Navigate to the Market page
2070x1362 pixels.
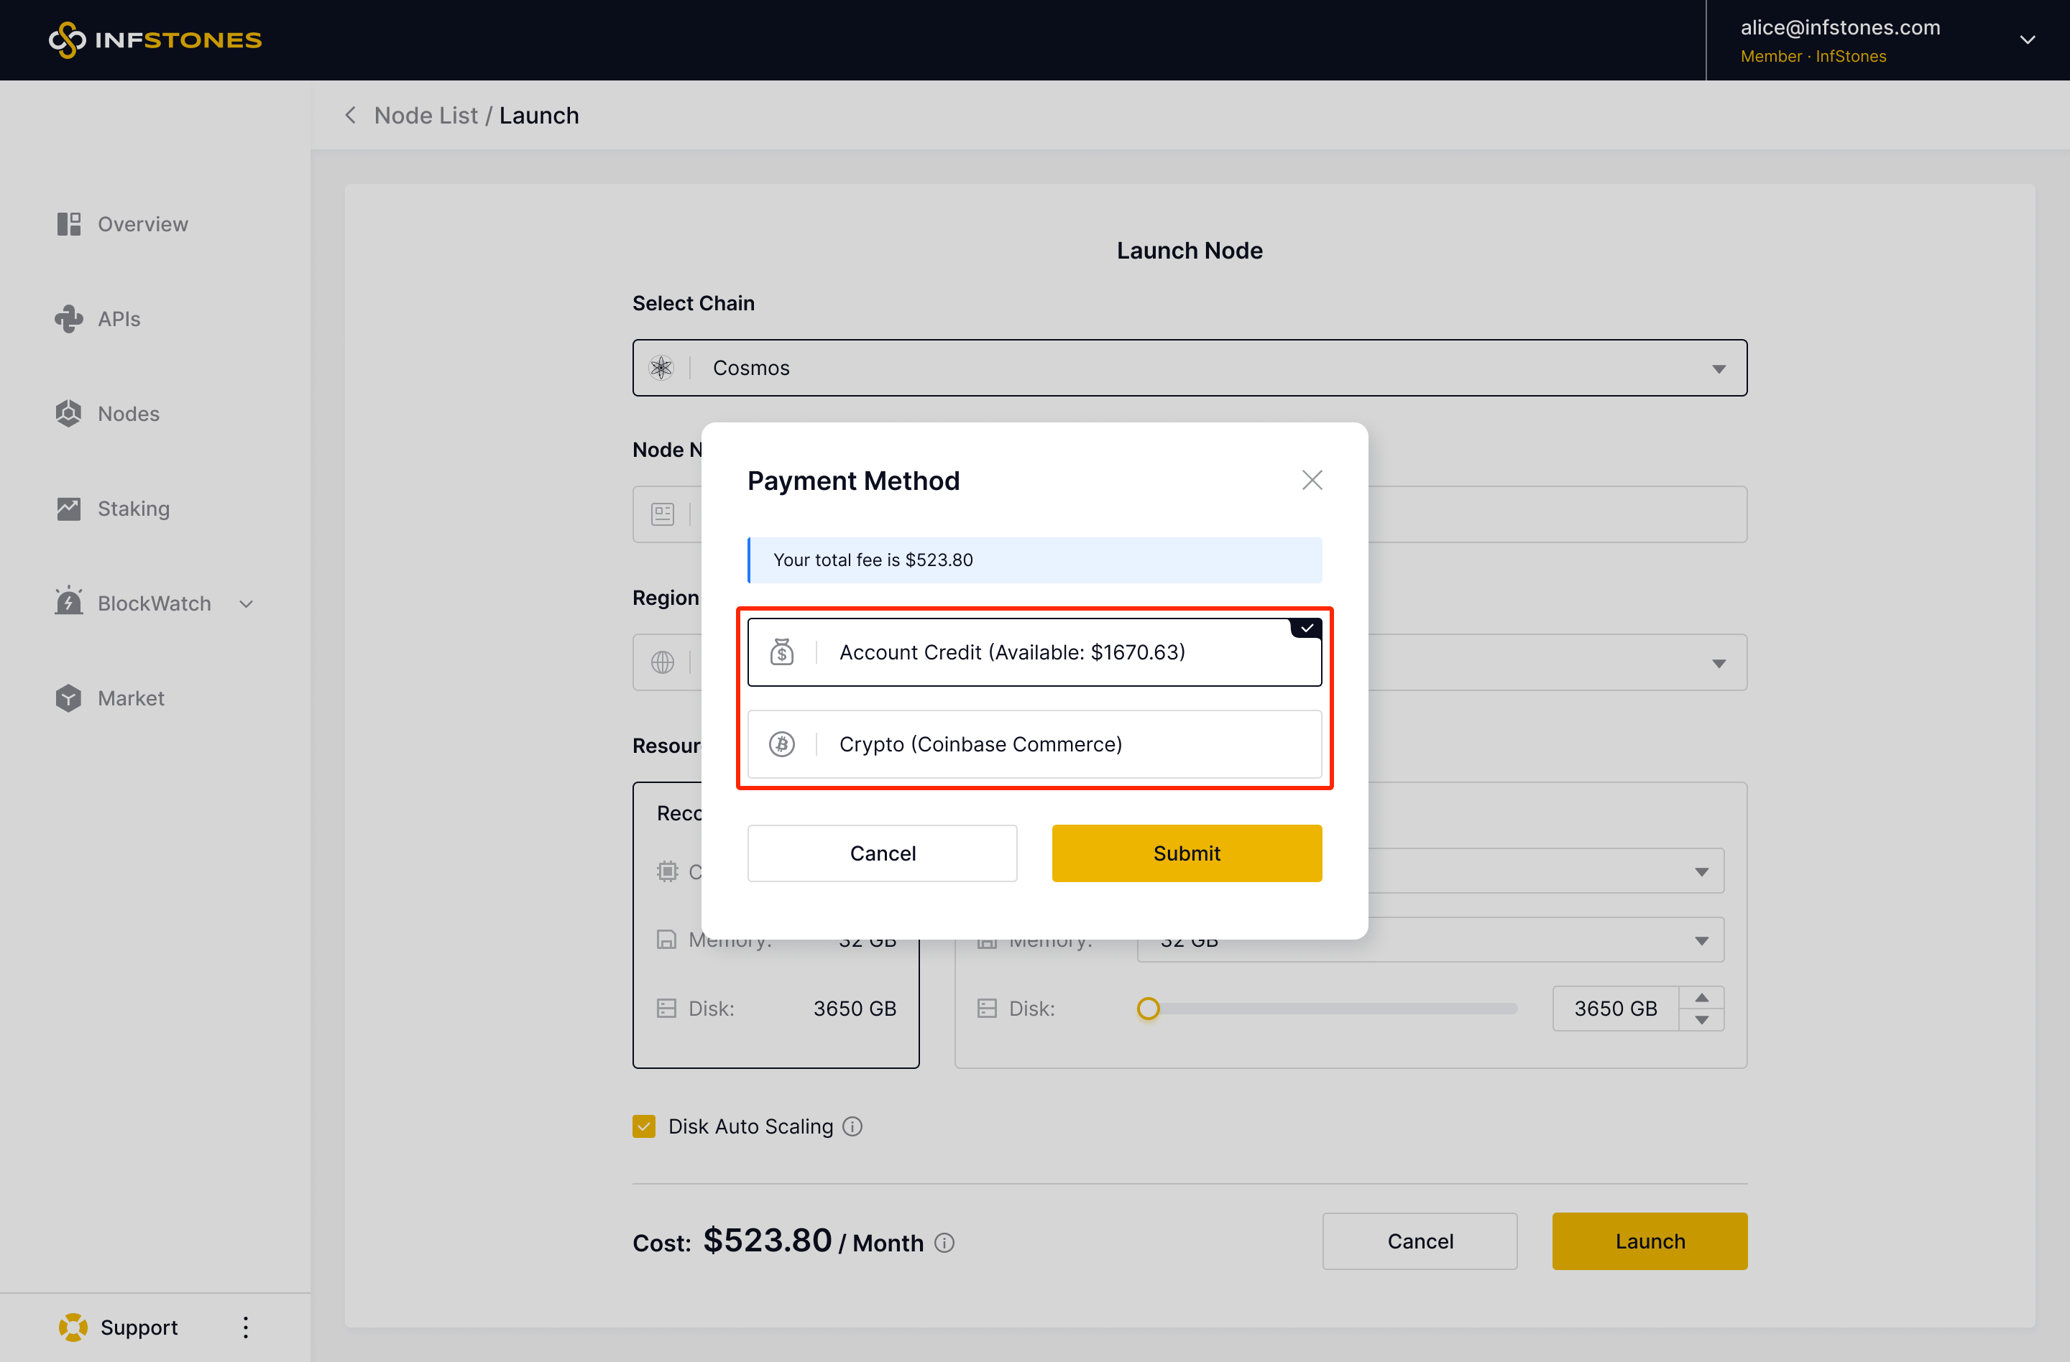click(x=131, y=698)
